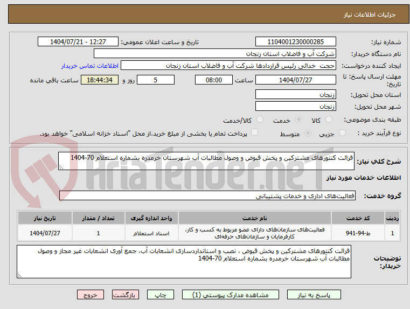Click the شهر محل تحویل field

coord(295,106)
